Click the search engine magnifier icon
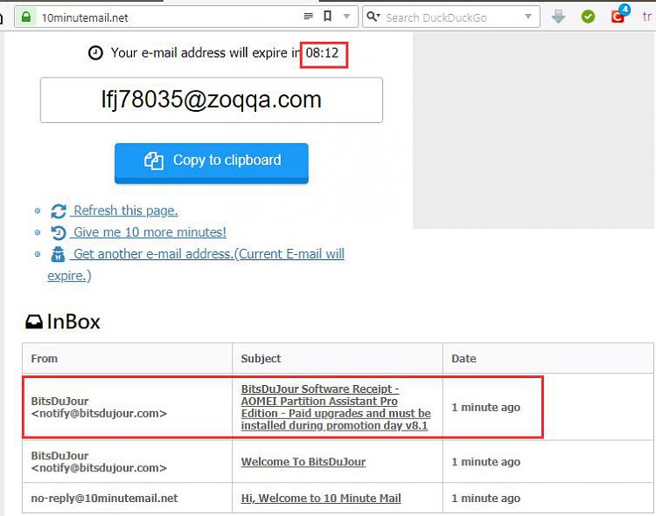 tap(373, 17)
